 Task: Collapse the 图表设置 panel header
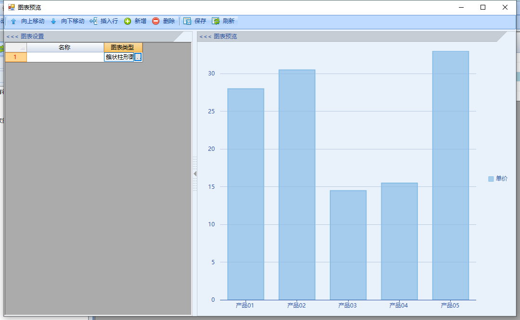click(x=25, y=37)
